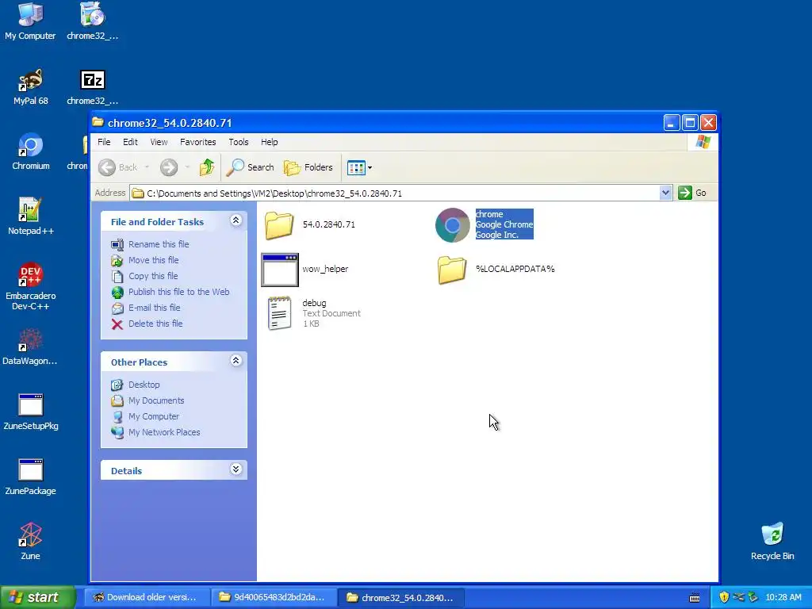Click chrome32_54.0.2840... taskbar button

coord(401,597)
